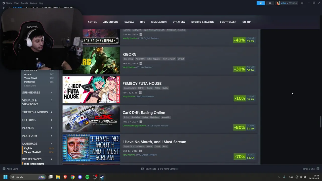Click the Horror tag on I Have No Mouth
The width and height of the screenshot is (322, 181).
[150, 146]
